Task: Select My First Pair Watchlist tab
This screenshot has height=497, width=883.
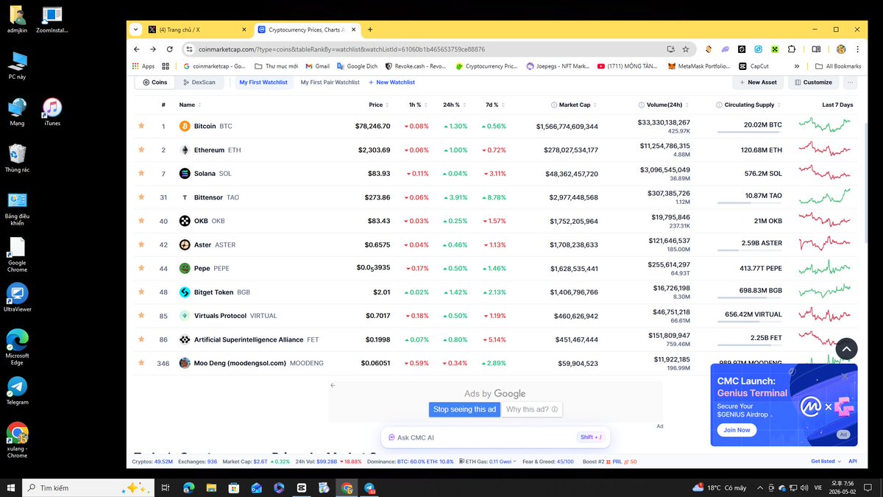Action: point(330,82)
